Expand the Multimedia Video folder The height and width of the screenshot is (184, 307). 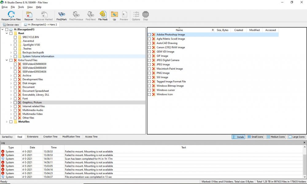[11, 114]
